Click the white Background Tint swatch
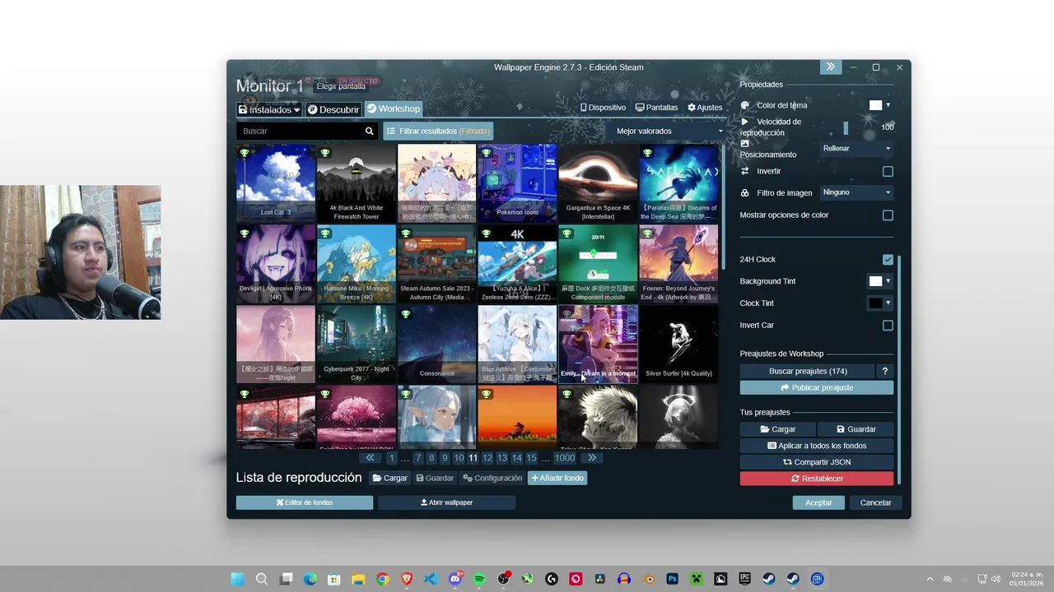The image size is (1054, 592). coord(875,281)
